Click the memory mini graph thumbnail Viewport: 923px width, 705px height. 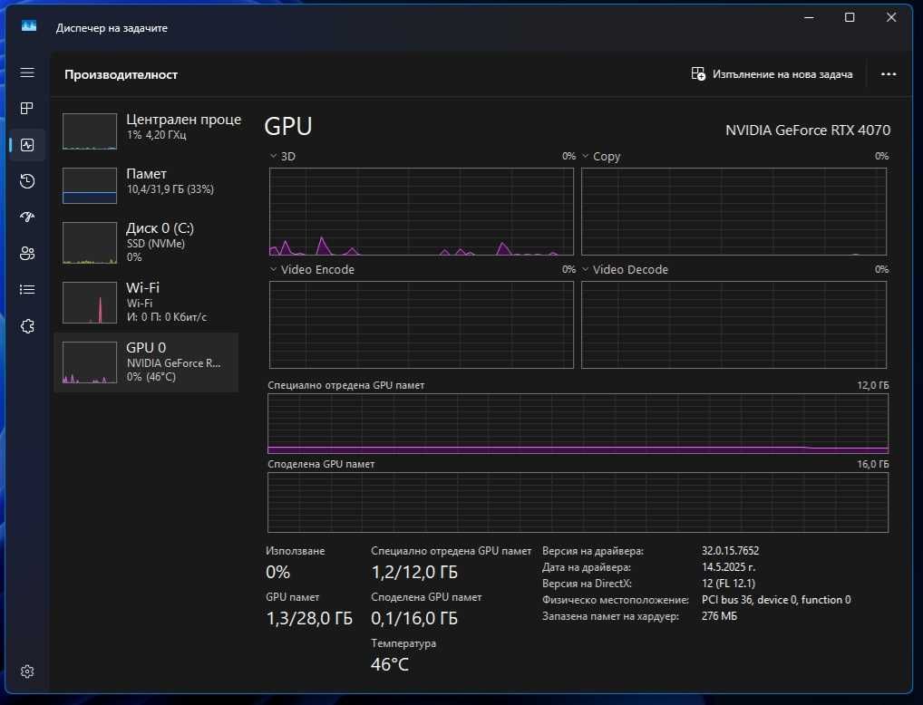click(x=90, y=186)
